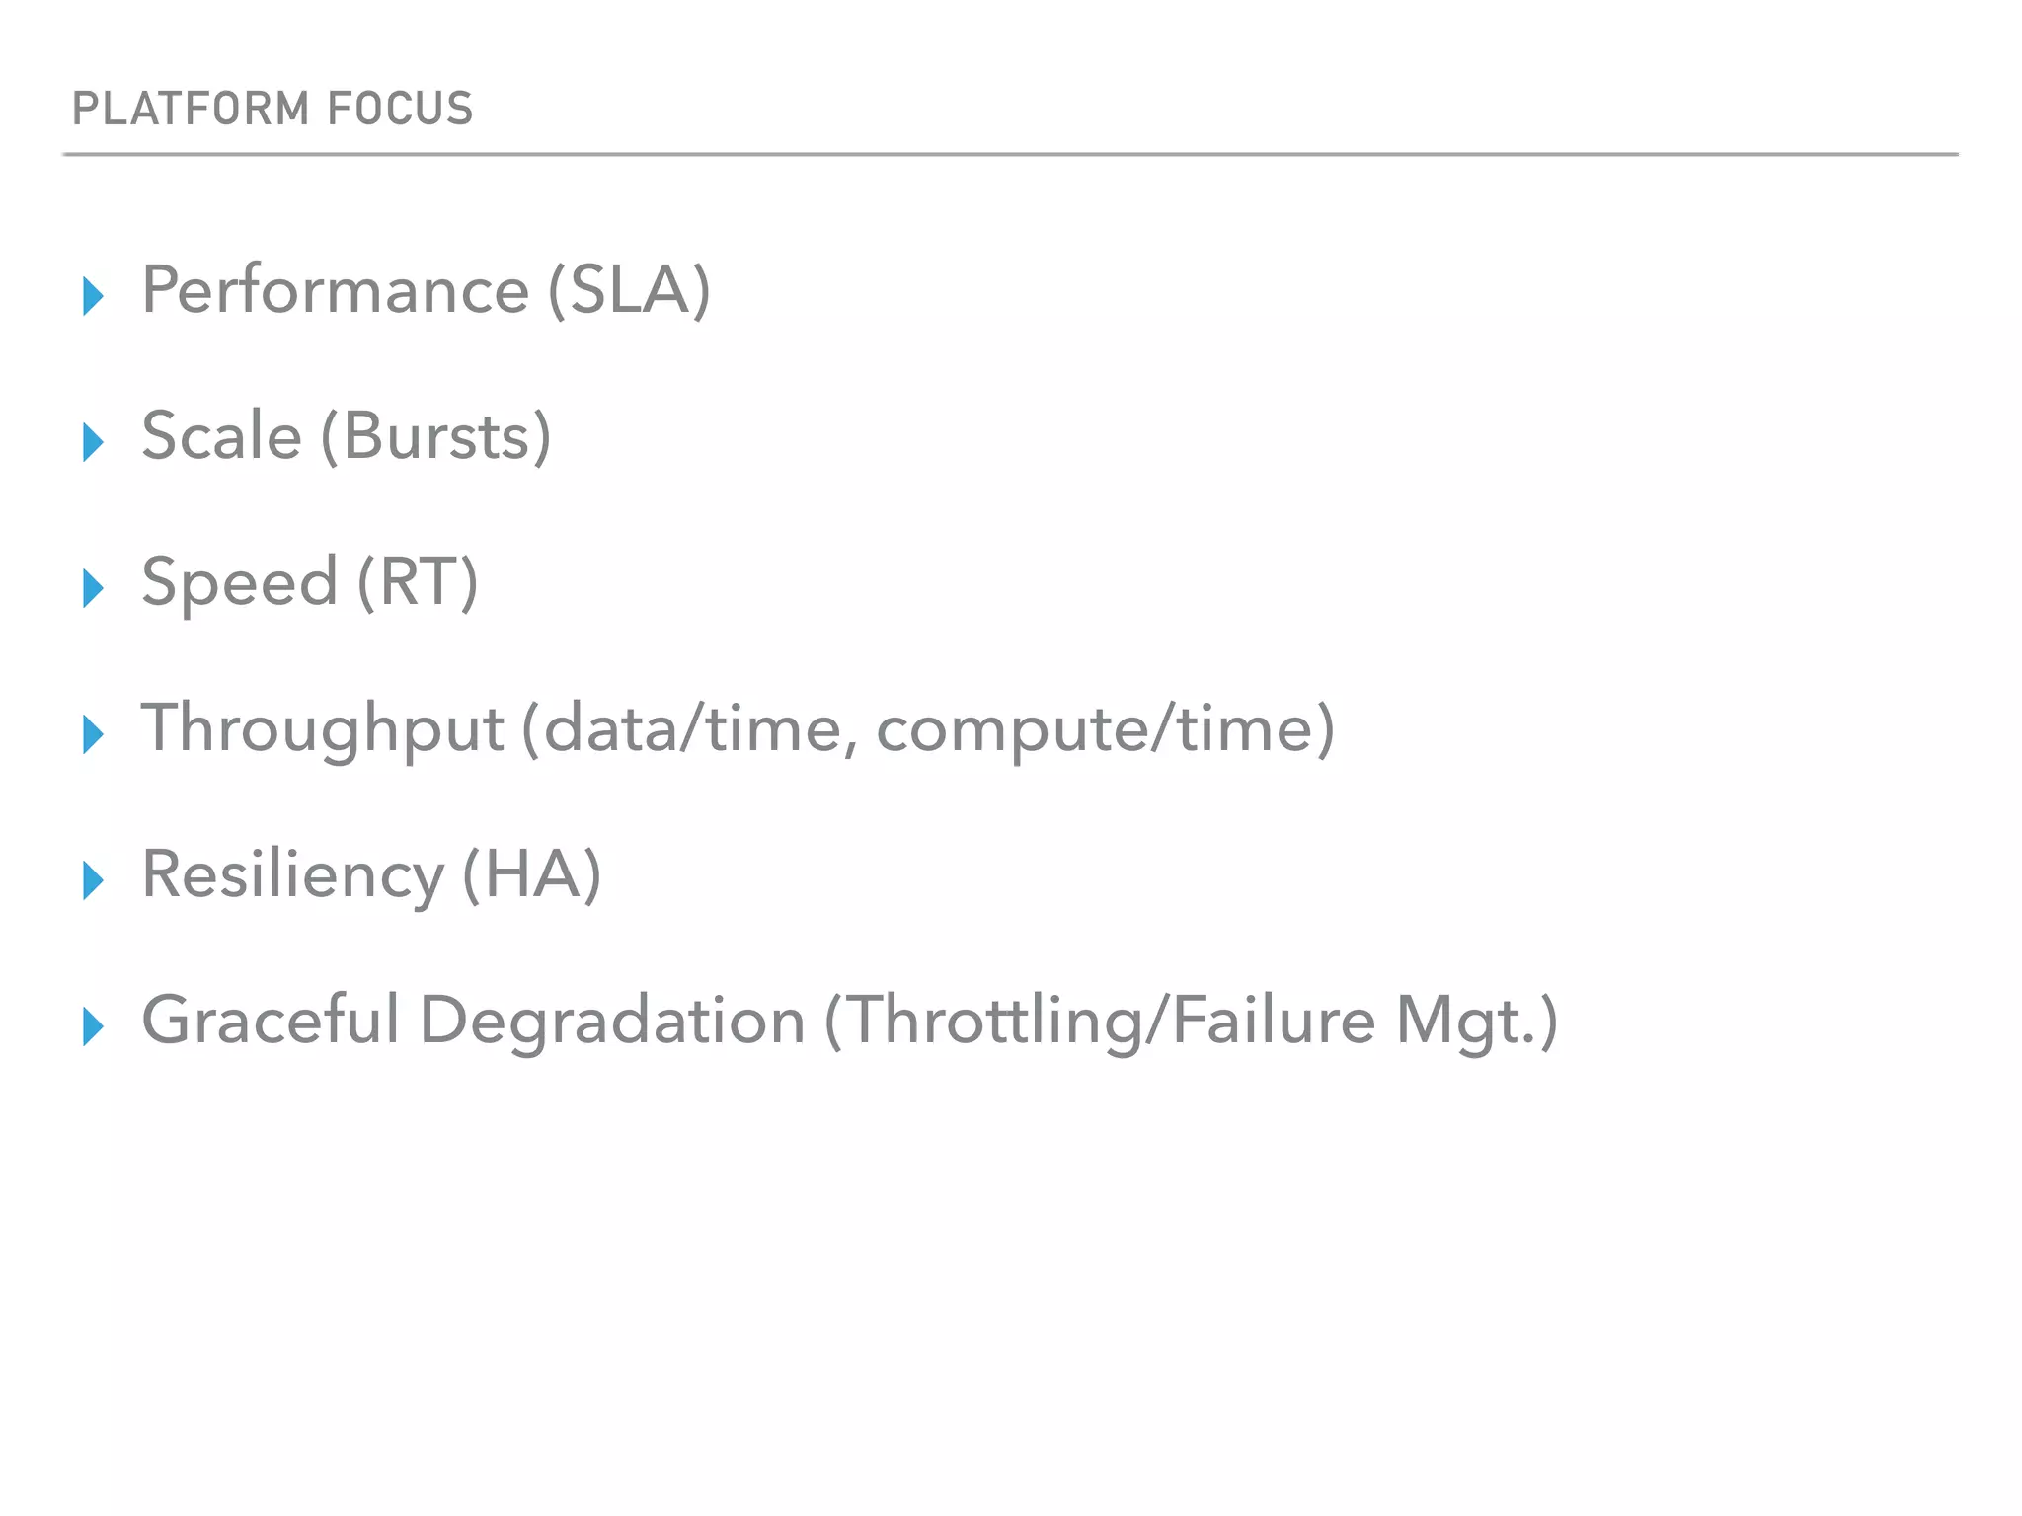Click the word Scale

tap(221, 436)
